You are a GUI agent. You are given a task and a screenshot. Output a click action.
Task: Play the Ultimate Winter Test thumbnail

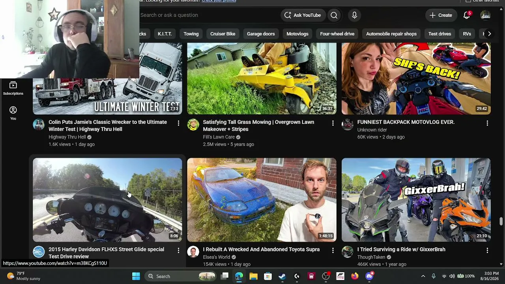tap(107, 78)
